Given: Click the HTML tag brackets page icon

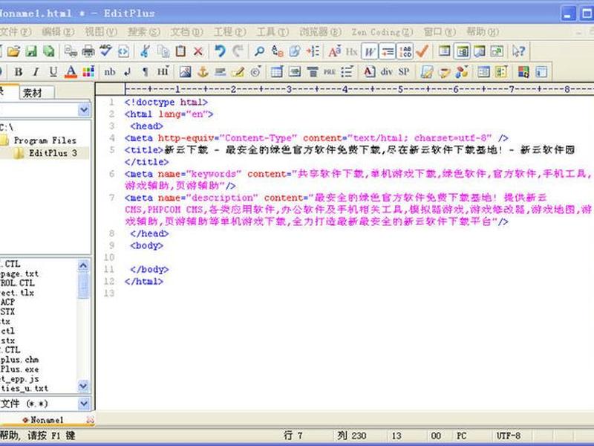Looking at the screenshot, I should (123, 51).
